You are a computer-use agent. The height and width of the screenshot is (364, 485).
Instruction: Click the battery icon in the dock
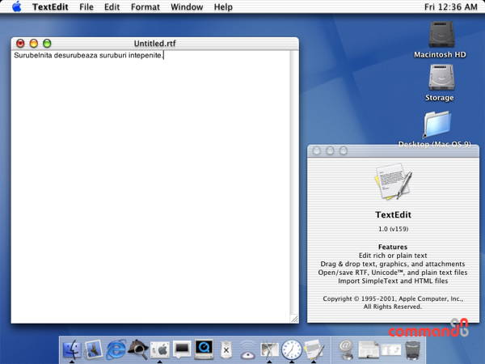[226, 349]
